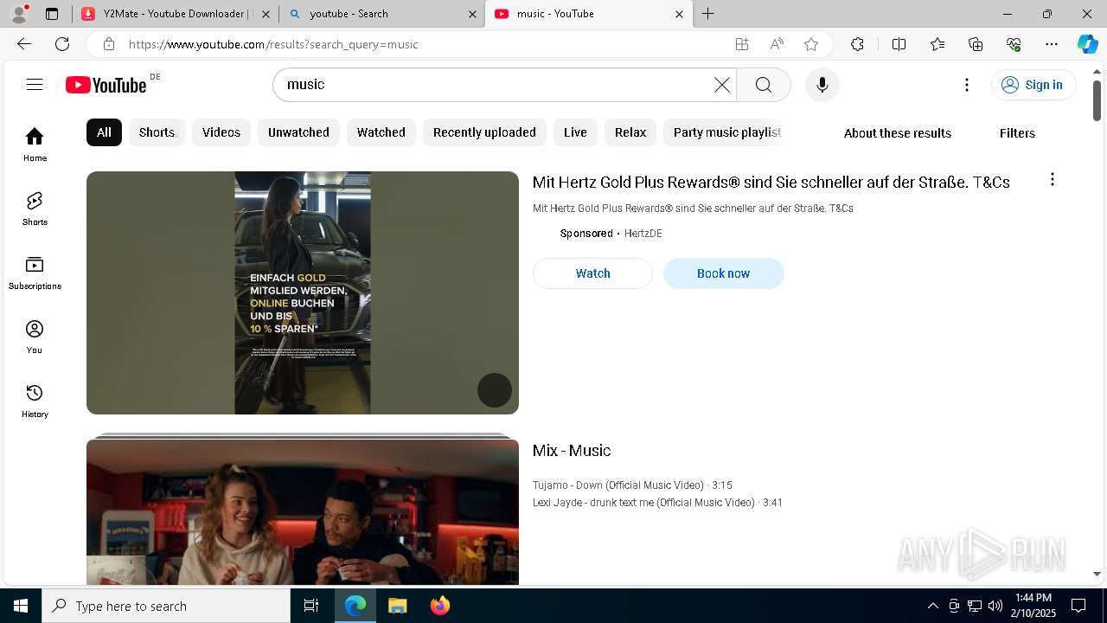
Task: Refresh the page
Action: (62, 44)
